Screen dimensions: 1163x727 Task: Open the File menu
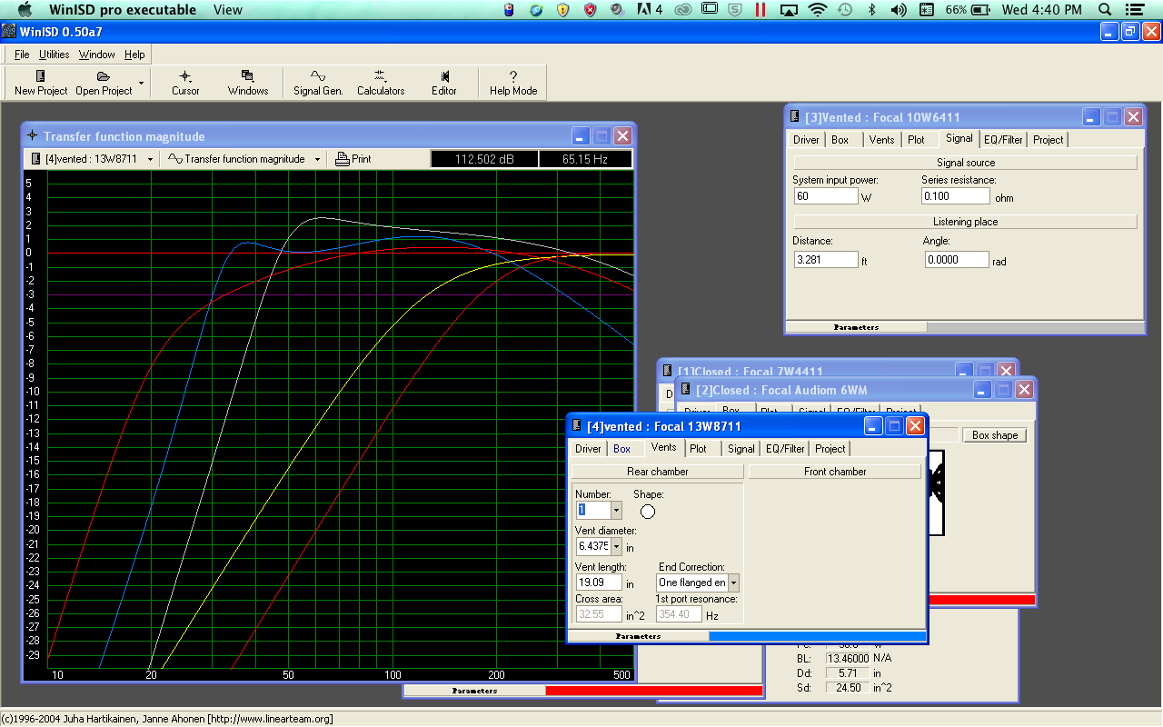pyautogui.click(x=22, y=55)
